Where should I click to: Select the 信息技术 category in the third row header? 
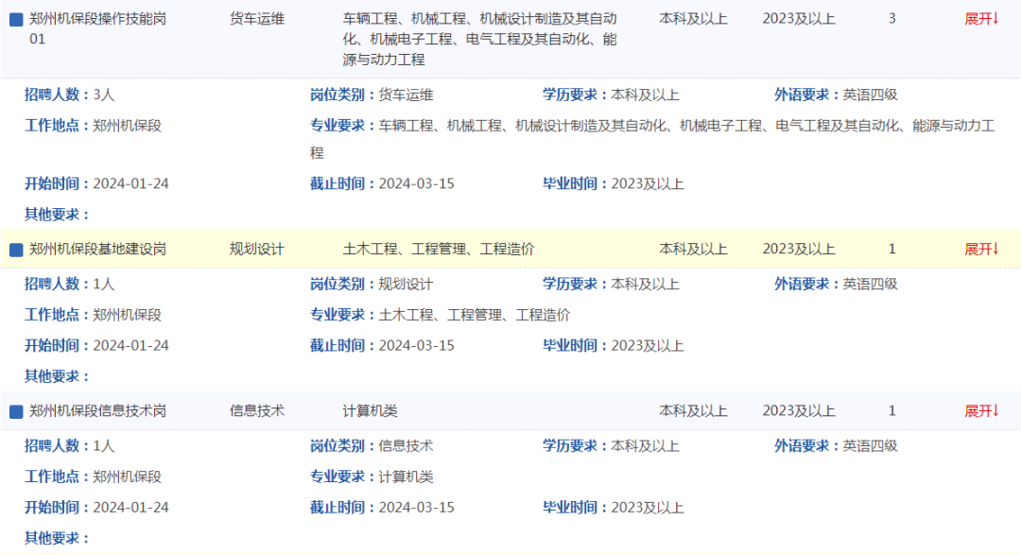257,410
